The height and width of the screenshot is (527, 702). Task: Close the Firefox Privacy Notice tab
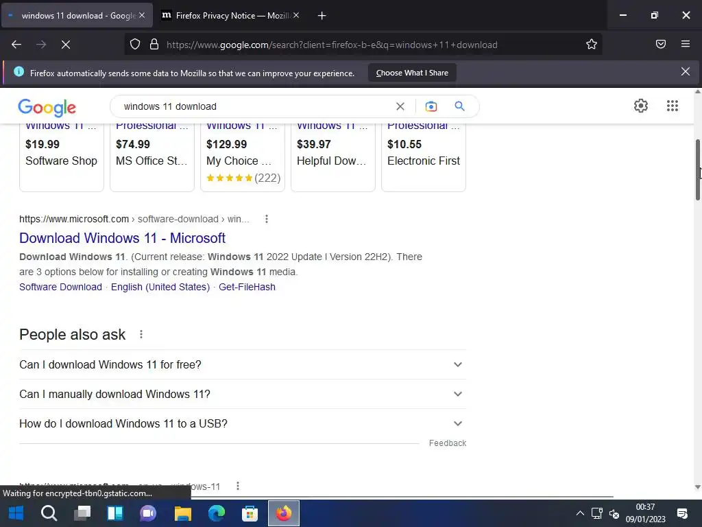tap(296, 15)
